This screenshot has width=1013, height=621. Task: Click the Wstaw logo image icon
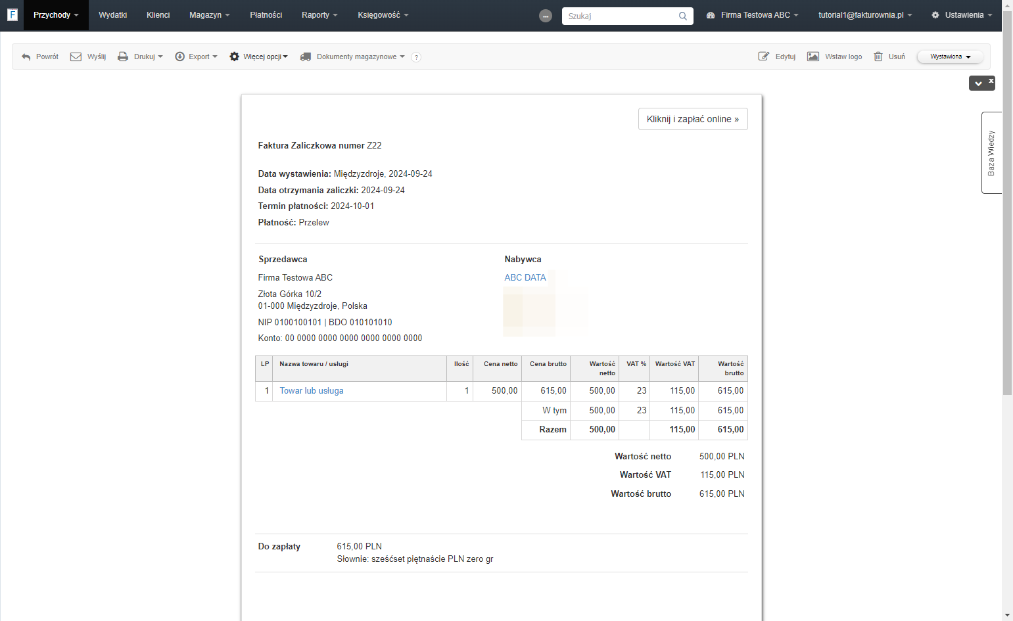pyautogui.click(x=813, y=57)
